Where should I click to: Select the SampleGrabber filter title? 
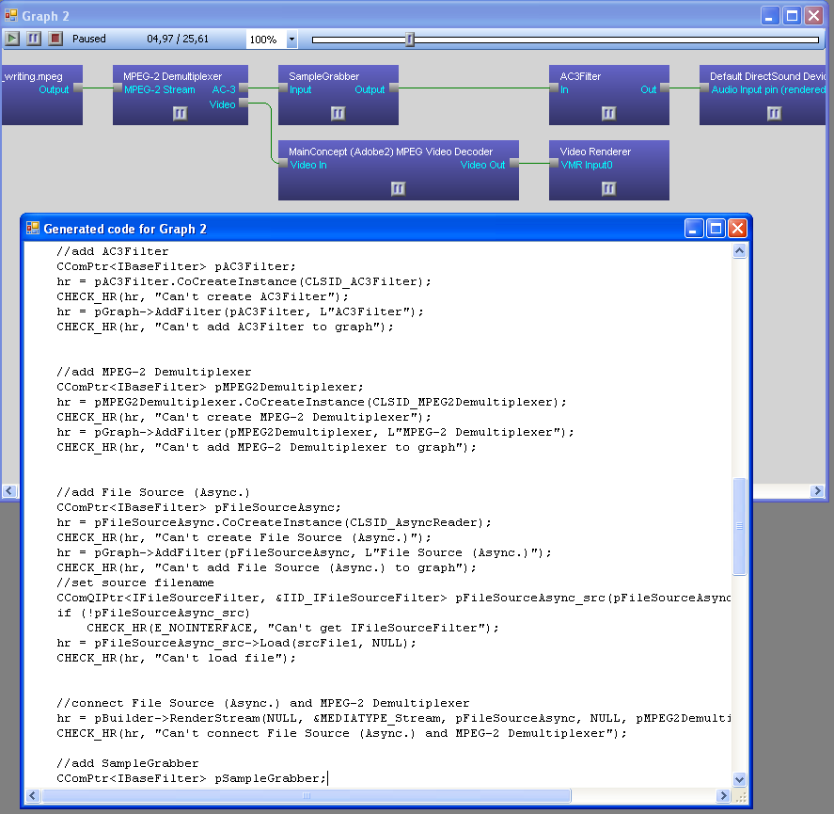pyautogui.click(x=324, y=76)
